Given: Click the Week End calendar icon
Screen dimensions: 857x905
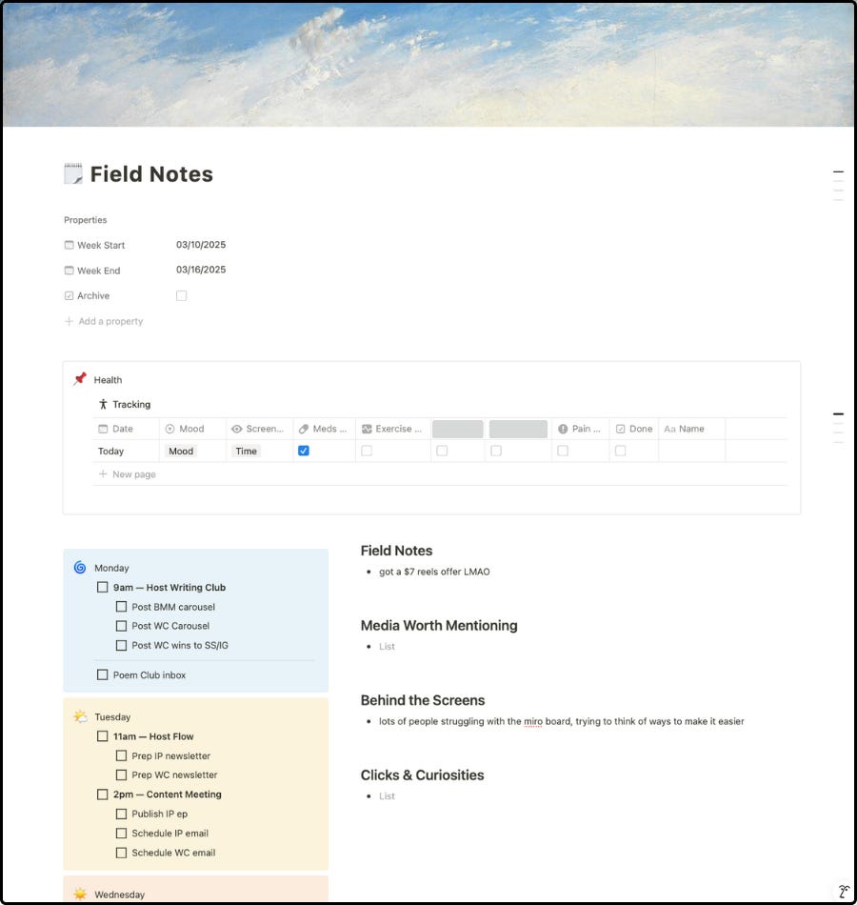Looking at the screenshot, I should (69, 271).
